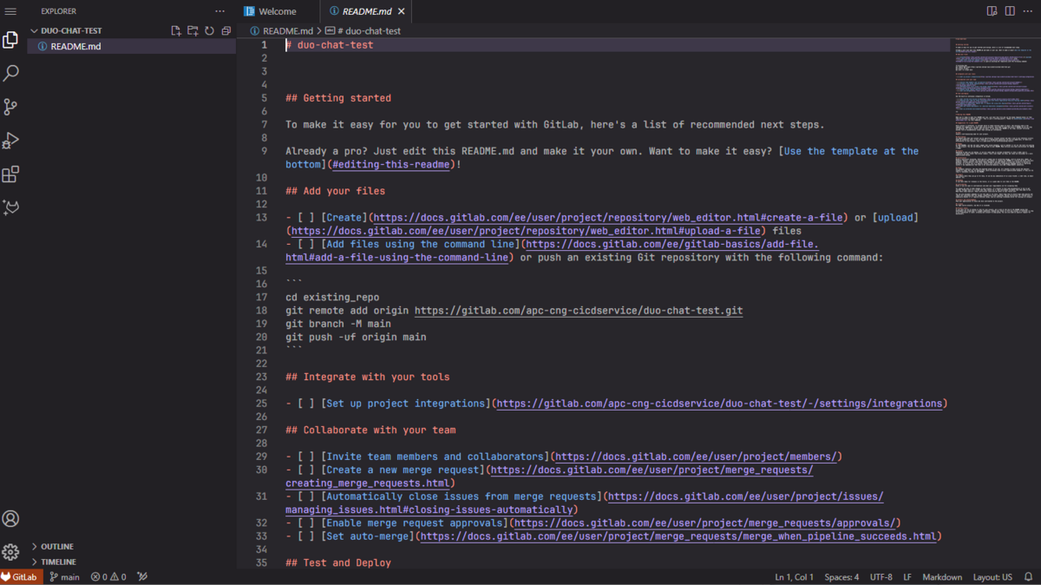Open the README.md breadcrumb dropdown
This screenshot has width=1041, height=585.
(282, 31)
